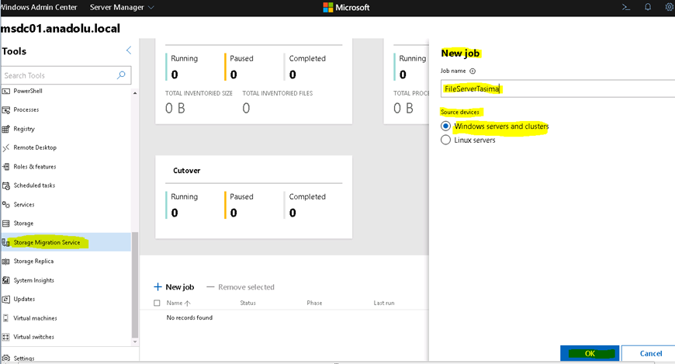
Task: Open Services in the tools list
Action: [24, 205]
